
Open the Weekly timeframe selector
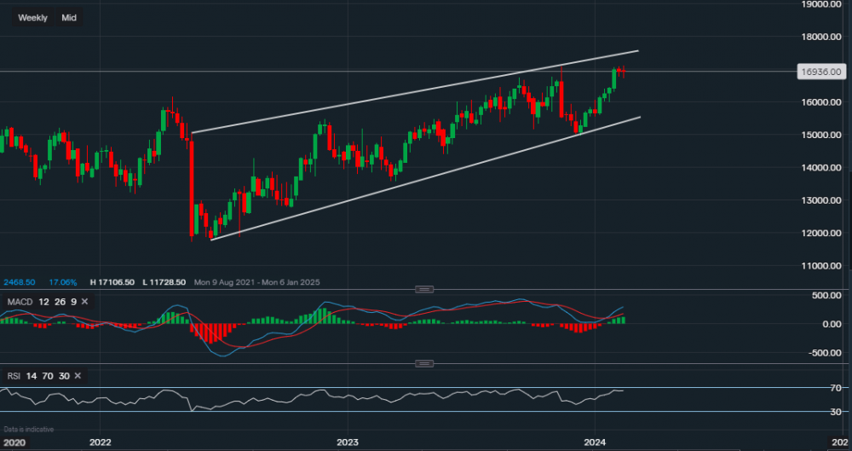click(33, 17)
